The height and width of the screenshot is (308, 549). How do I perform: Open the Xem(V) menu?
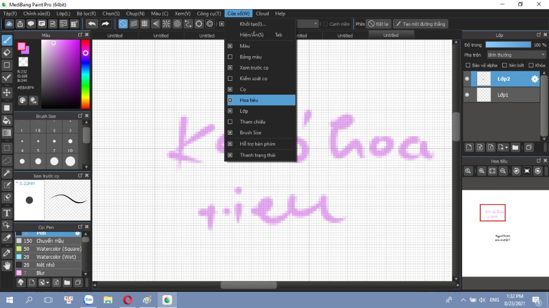tap(182, 13)
